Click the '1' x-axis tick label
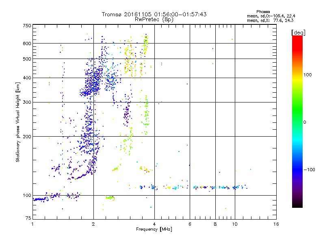325x244 pixels. [33, 224]
